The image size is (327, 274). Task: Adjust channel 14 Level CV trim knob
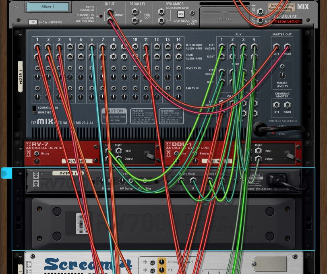click(178, 77)
